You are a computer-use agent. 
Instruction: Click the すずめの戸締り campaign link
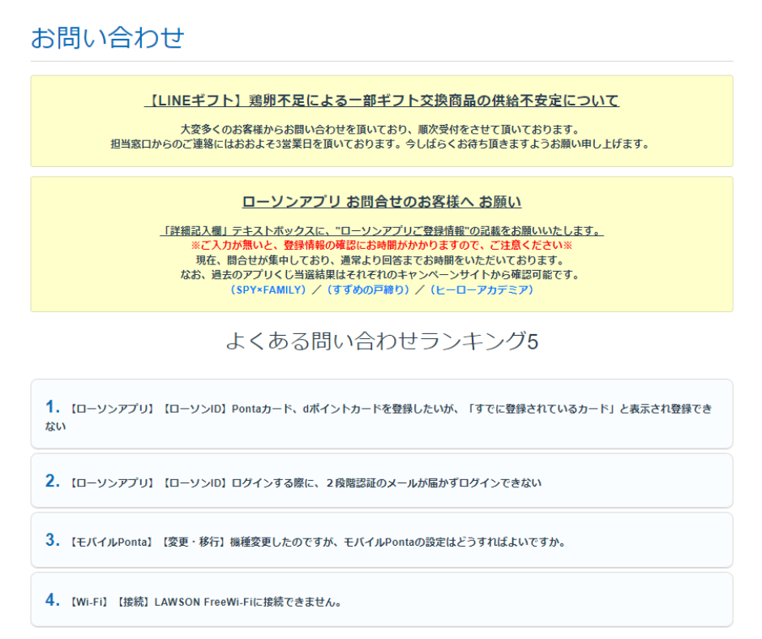pyautogui.click(x=368, y=289)
